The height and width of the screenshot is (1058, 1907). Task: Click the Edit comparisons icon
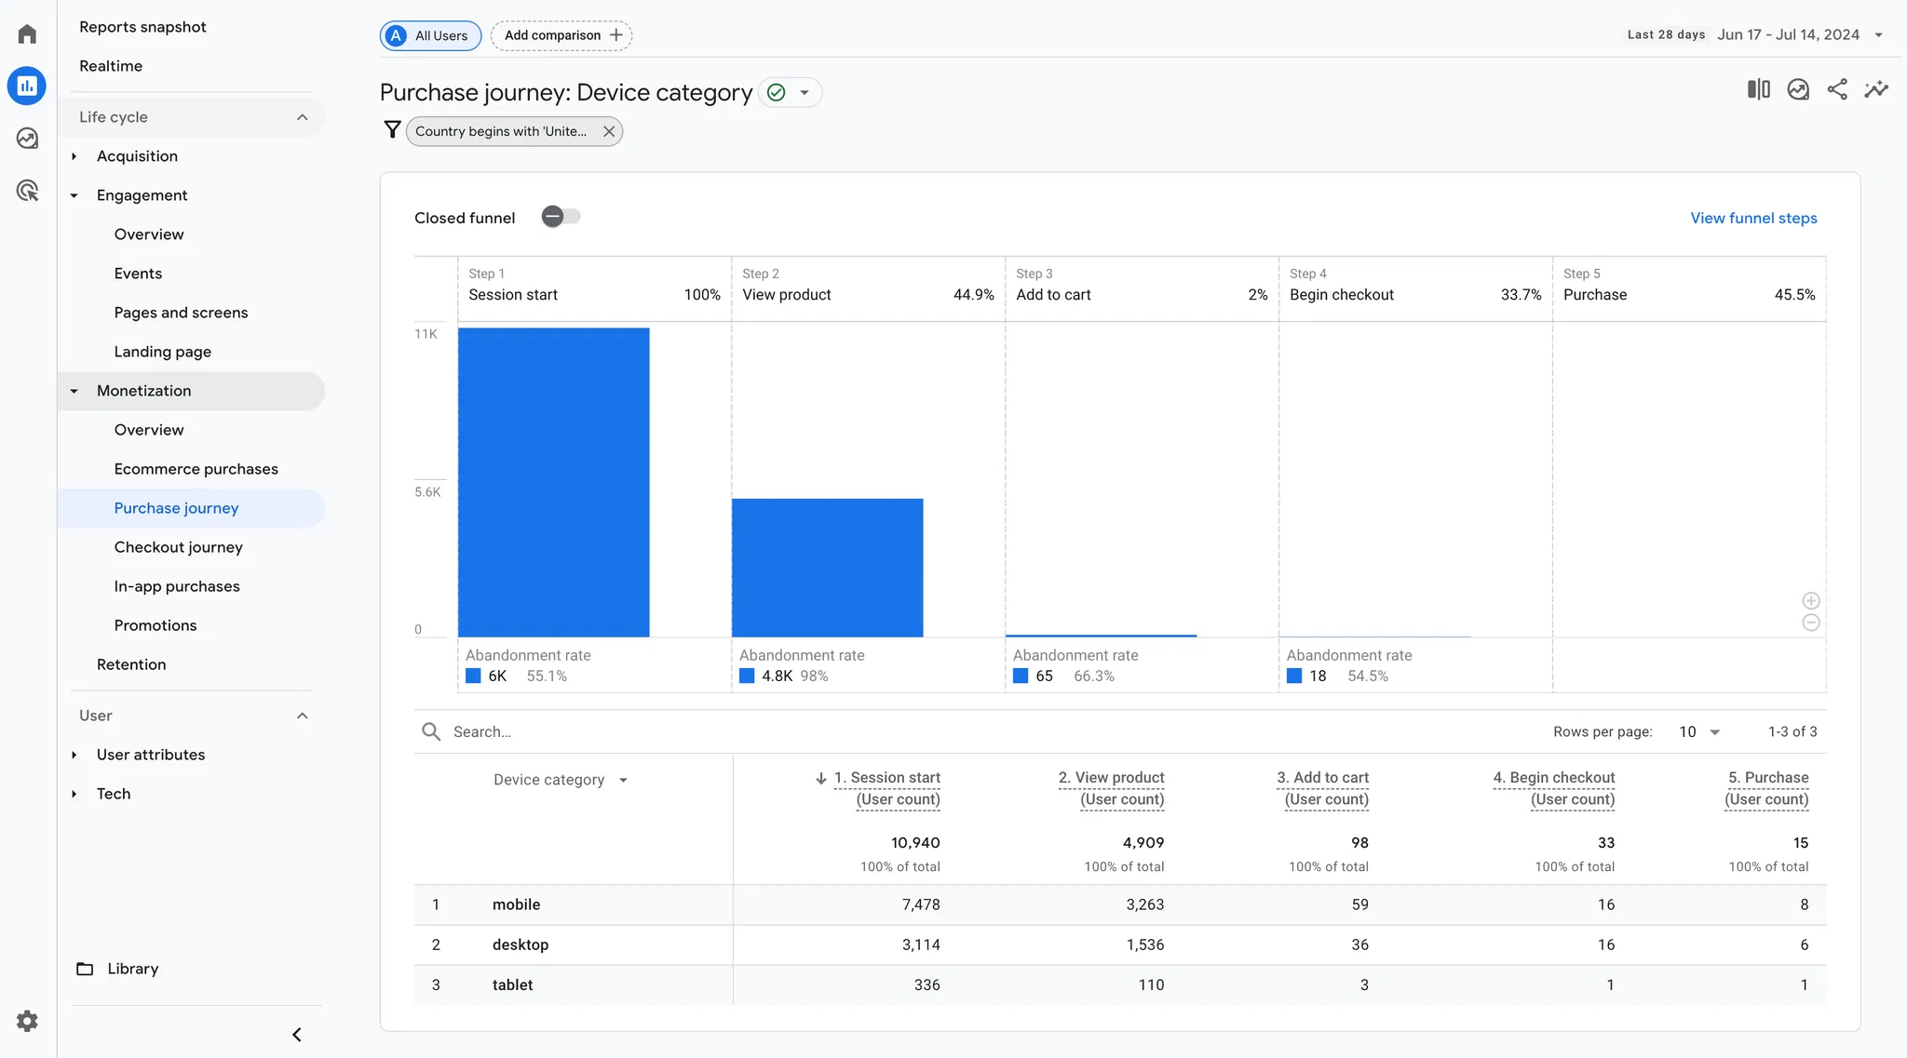pos(1758,89)
